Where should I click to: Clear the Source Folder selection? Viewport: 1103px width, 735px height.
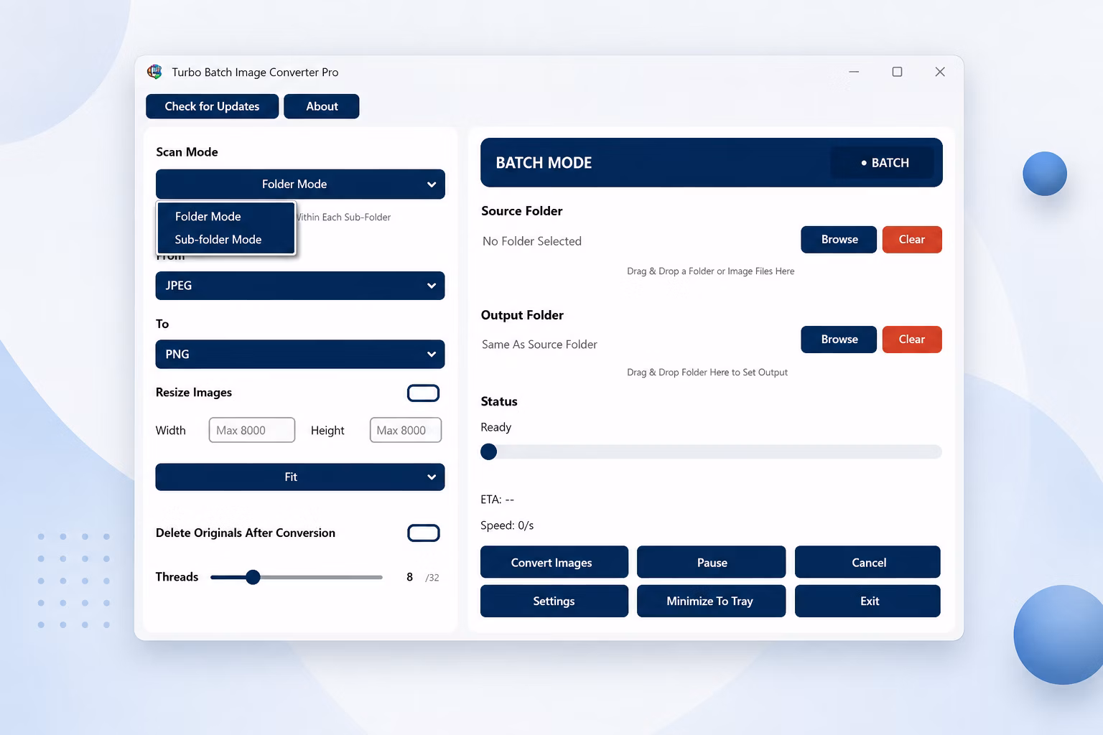pyautogui.click(x=912, y=240)
